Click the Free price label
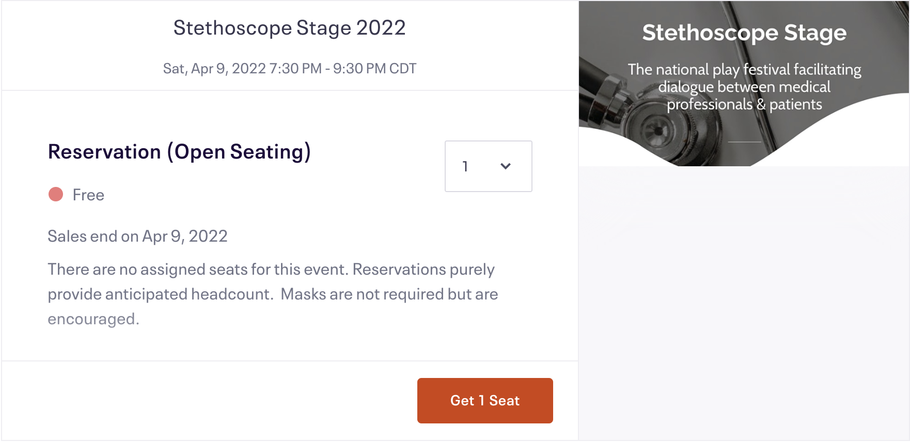This screenshot has height=442, width=910. (x=88, y=195)
